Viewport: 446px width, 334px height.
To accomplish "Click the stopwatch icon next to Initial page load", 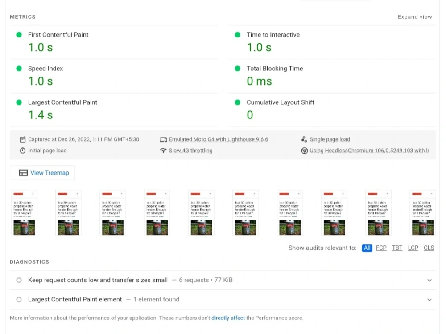I will [x=22, y=150].
